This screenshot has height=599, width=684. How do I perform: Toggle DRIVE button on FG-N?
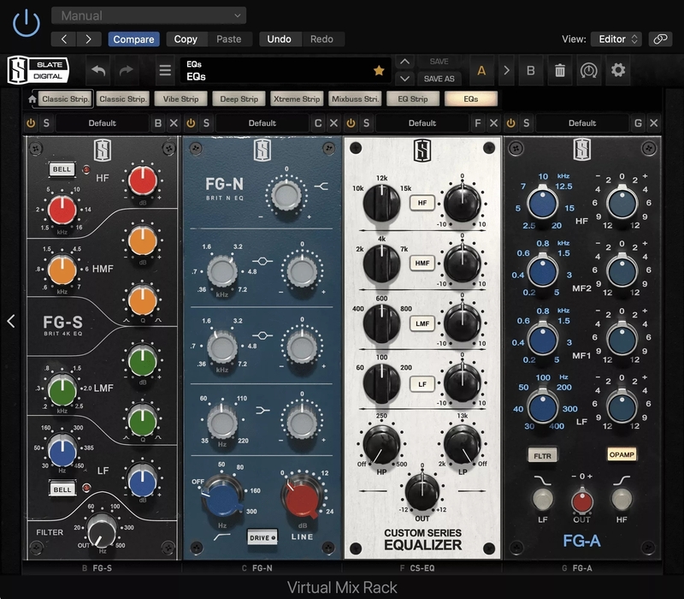click(x=262, y=537)
